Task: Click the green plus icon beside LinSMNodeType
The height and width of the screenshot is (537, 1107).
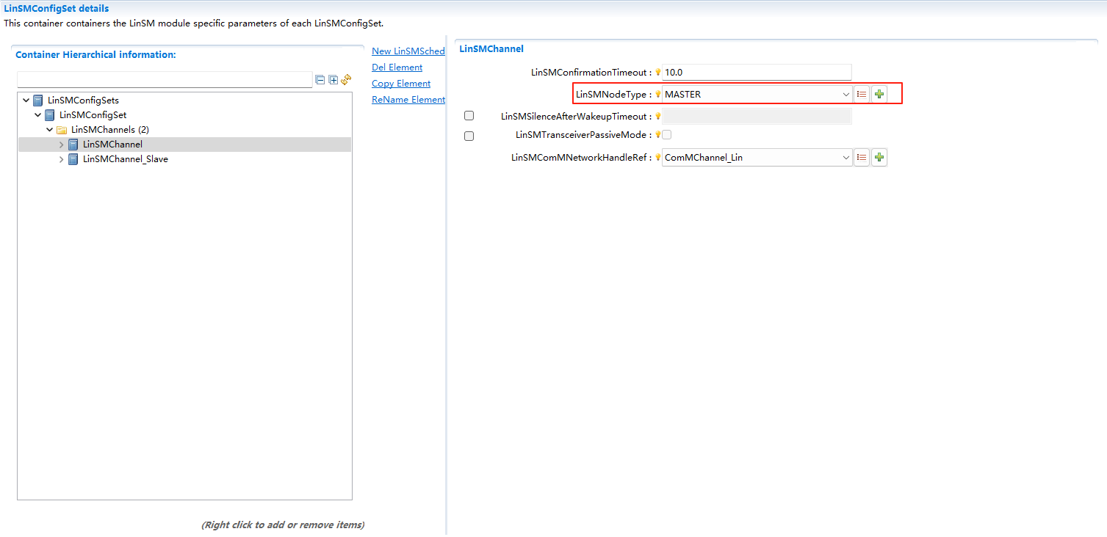Action: pos(879,94)
